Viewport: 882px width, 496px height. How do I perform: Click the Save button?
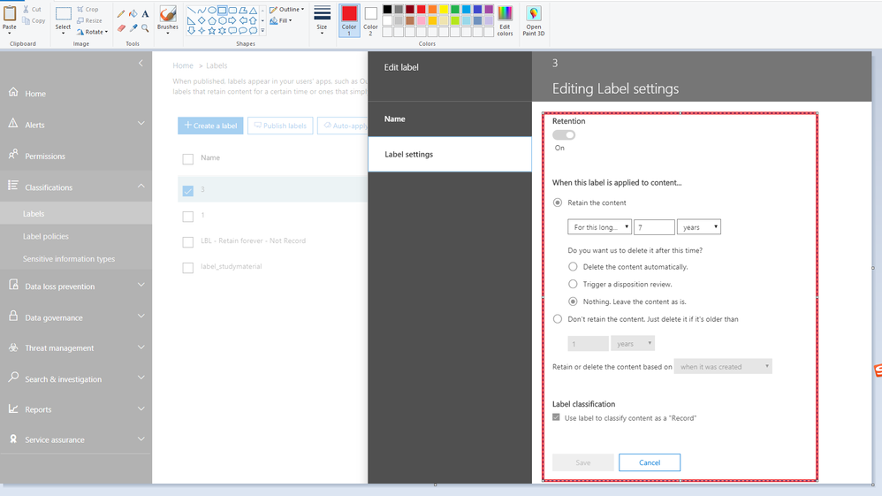582,462
